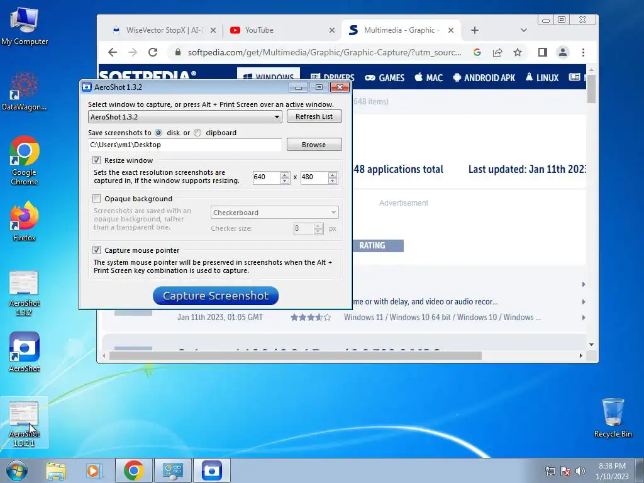644x483 pixels.
Task: Toggle Capture mouse pointer checkbox
Action: pyautogui.click(x=96, y=250)
